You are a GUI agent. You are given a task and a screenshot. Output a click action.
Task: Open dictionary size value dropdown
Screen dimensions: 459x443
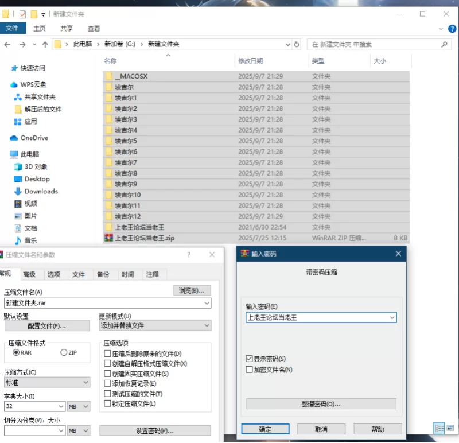tap(61, 406)
